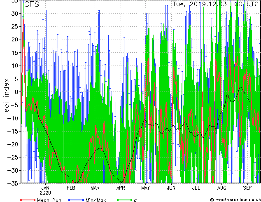Click the -25 y-axis tick value

click(x=13, y=157)
